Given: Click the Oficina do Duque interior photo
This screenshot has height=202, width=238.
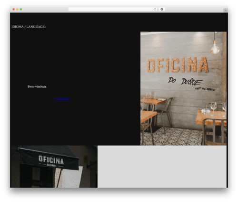Looking at the screenshot, I should coord(183,88).
